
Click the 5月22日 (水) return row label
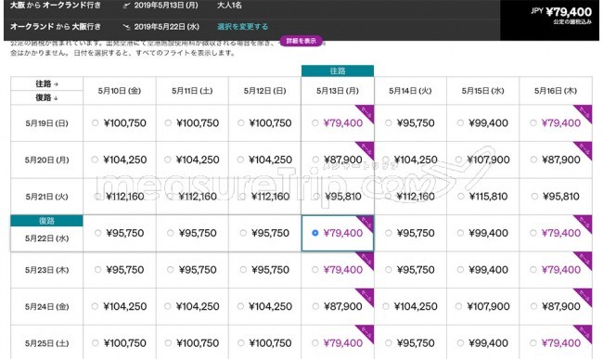47,238
